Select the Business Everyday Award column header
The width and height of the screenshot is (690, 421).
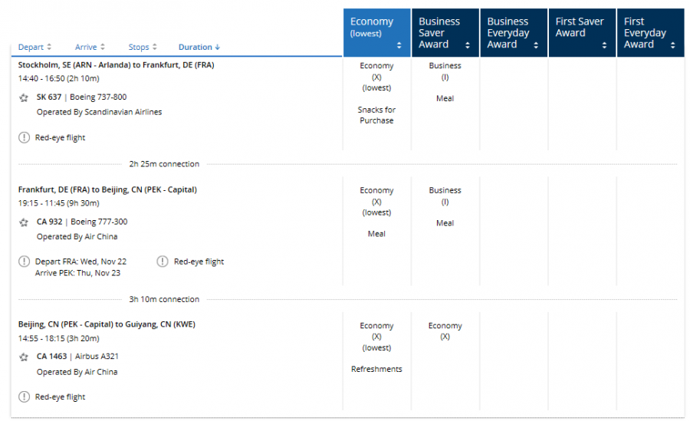tap(513, 32)
